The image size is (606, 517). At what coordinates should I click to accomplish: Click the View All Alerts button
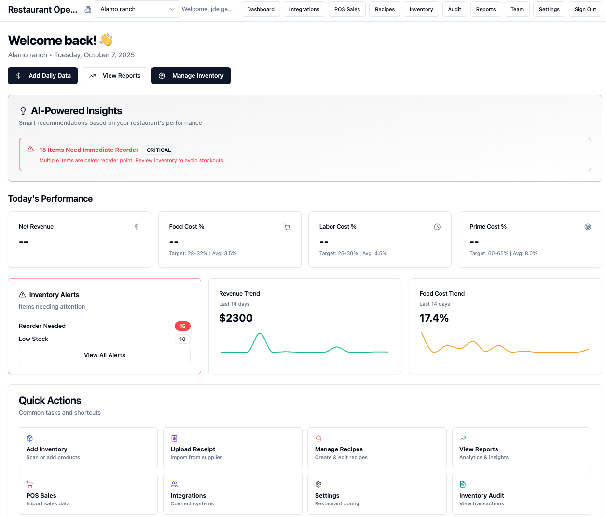[104, 355]
